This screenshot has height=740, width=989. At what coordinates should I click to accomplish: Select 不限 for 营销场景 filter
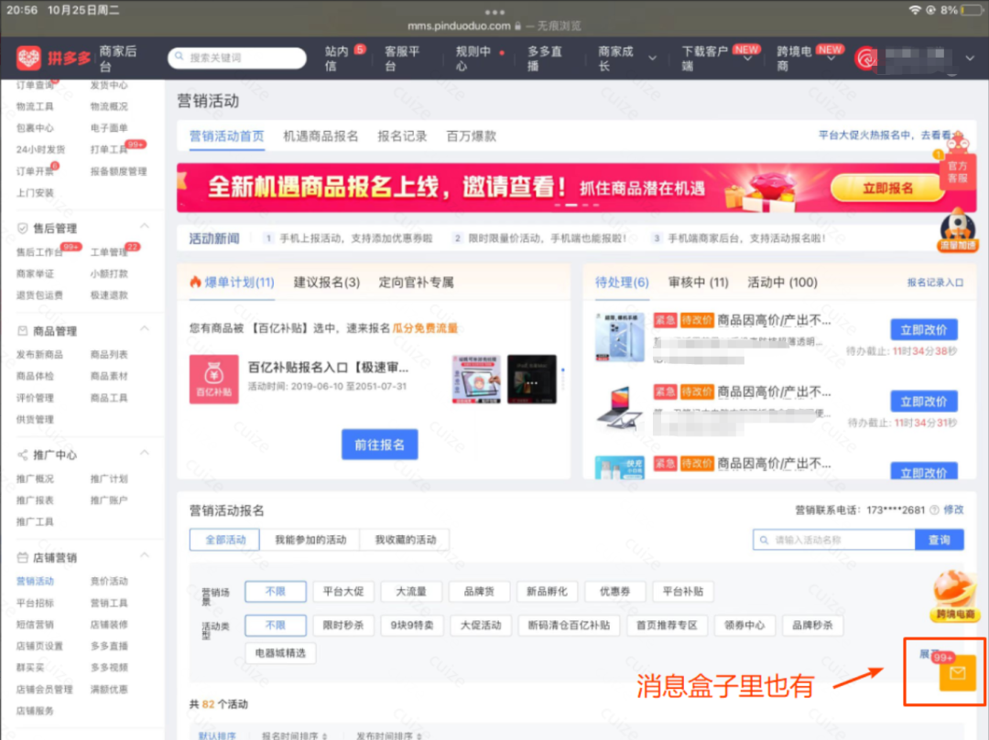(276, 592)
